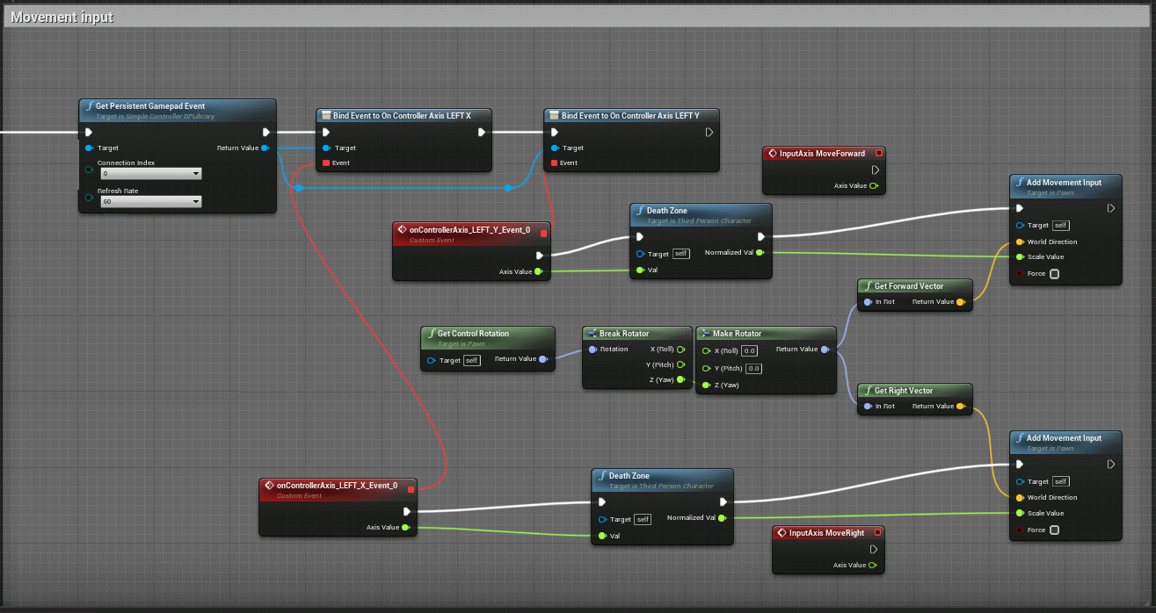This screenshot has height=613, width=1156.
Task: Click Return Value pin on Get Persistent Gamepad Event
Action: [x=265, y=148]
